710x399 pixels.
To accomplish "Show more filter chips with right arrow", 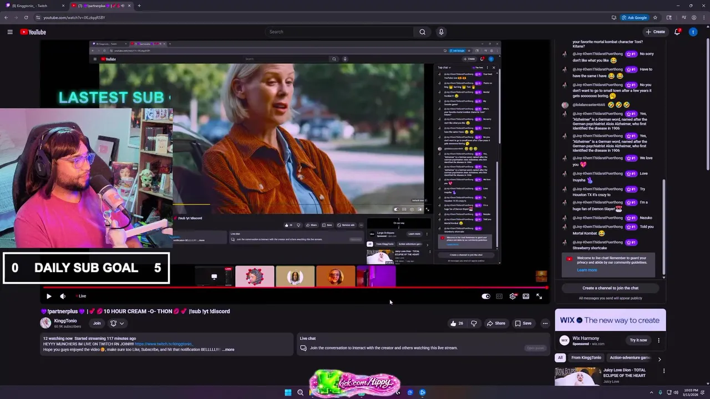I will [659, 359].
